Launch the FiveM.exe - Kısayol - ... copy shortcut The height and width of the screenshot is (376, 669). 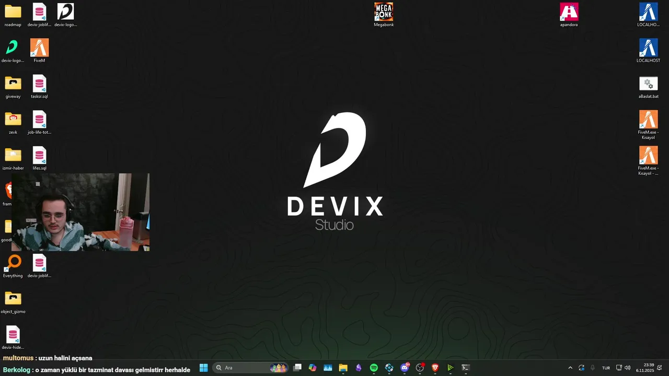pos(648,161)
